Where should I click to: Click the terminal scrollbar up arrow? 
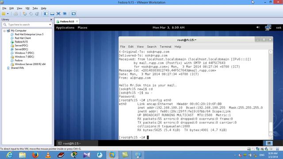coord(271,52)
